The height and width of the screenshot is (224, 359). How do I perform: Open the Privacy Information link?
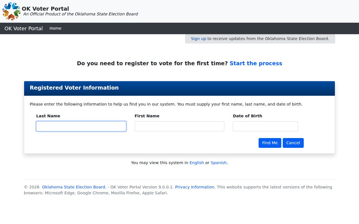point(195,187)
